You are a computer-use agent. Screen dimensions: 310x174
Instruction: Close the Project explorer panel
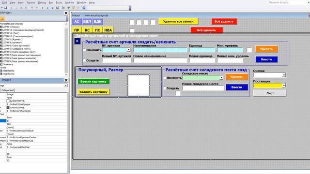[x=66, y=13]
